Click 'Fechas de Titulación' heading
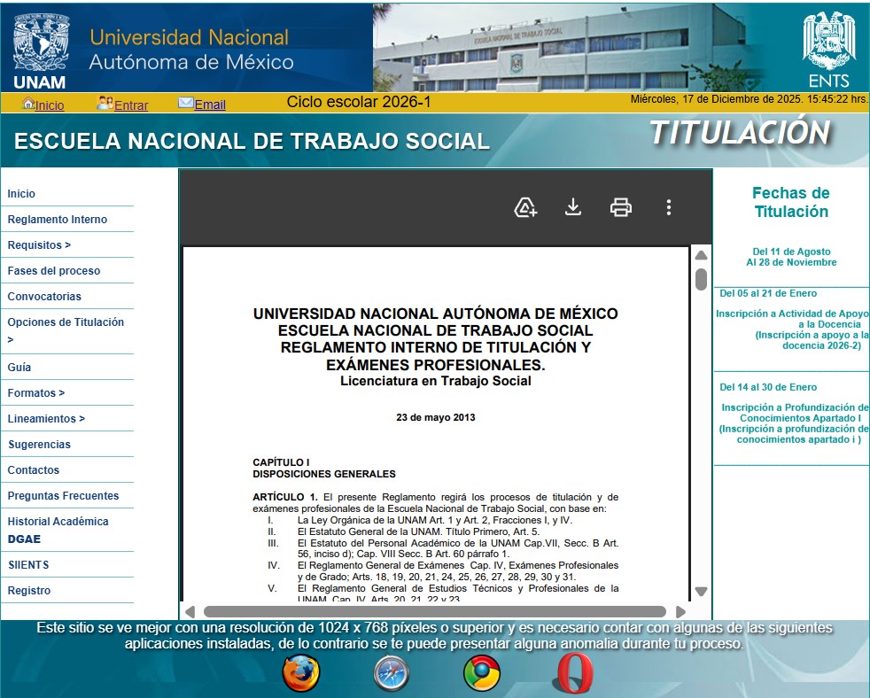870x698 pixels. pyautogui.click(x=791, y=203)
